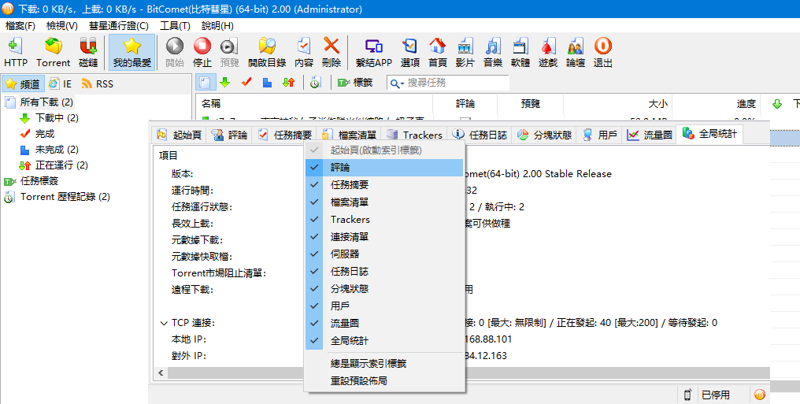The height and width of the screenshot is (404, 800).
Task: Go to 首頁 home icon
Action: point(437,52)
